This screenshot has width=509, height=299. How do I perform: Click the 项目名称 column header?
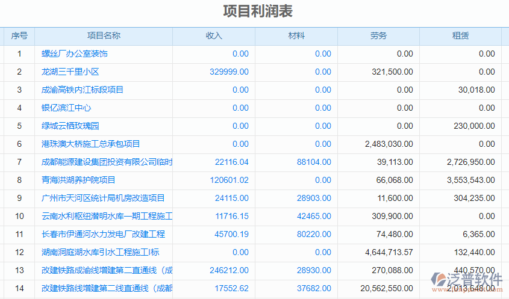104,36
